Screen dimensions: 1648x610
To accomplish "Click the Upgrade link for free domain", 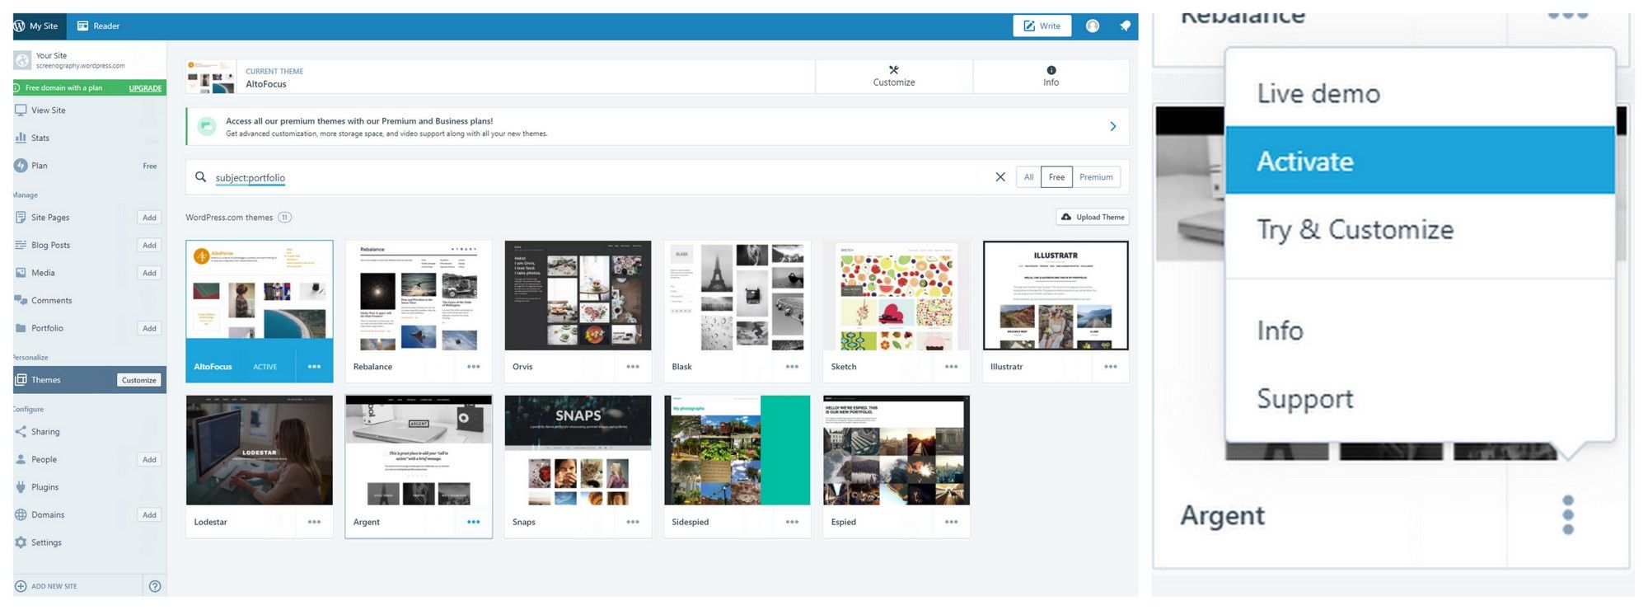I will (145, 88).
